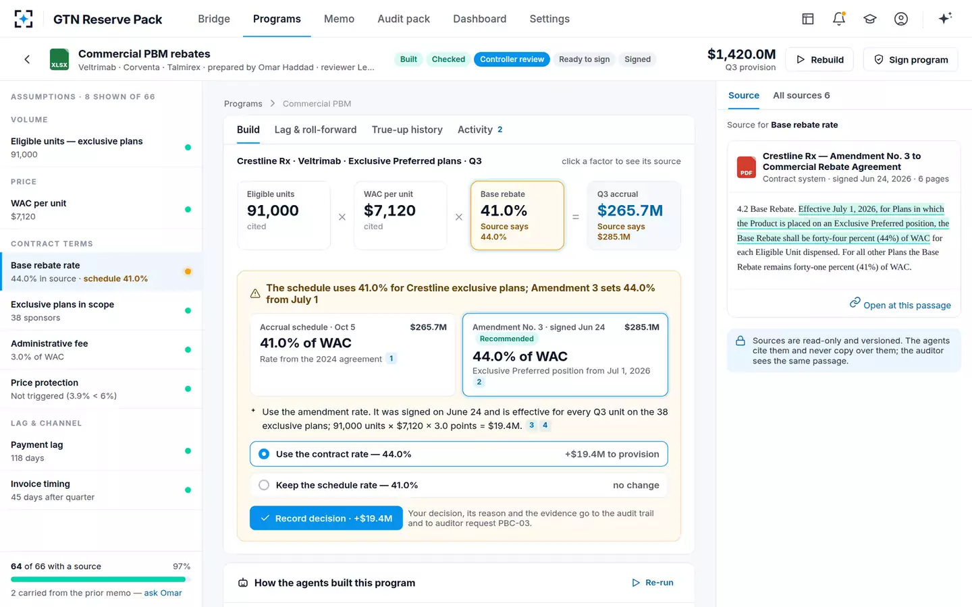Screen dimensions: 972x607
Task: Switch to the Build tab
Action: [x=248, y=129]
